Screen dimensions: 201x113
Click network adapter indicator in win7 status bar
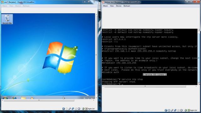73,109
